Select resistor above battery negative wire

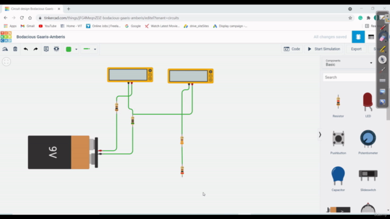[x=133, y=120]
